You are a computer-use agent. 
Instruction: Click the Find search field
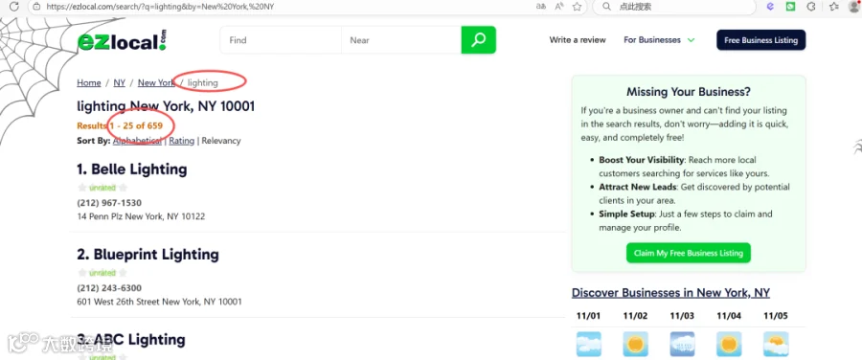pos(281,40)
